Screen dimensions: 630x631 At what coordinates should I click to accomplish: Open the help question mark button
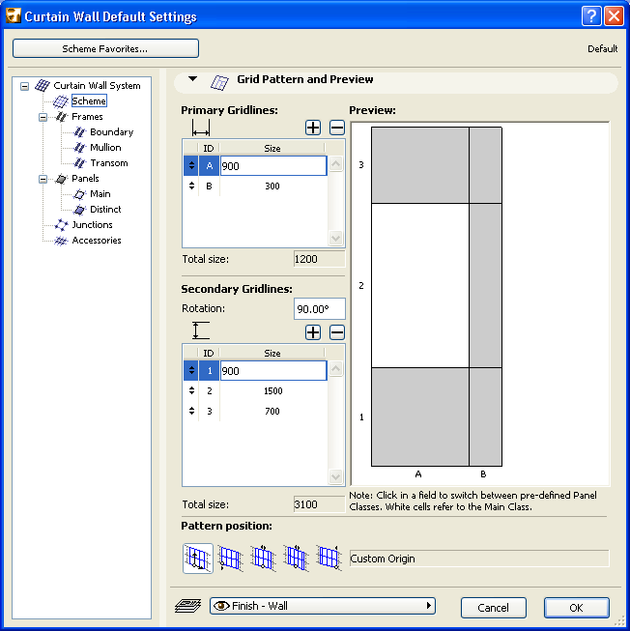click(x=591, y=16)
